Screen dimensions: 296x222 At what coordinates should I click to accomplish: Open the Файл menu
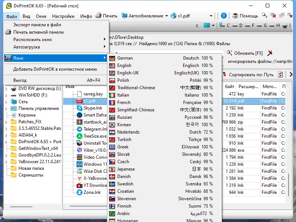pos(11,16)
